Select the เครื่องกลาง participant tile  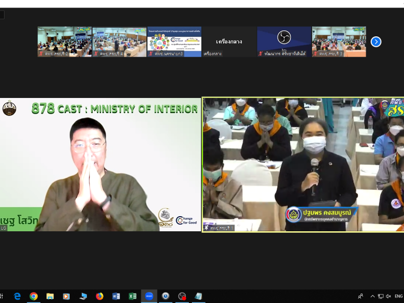[229, 42]
